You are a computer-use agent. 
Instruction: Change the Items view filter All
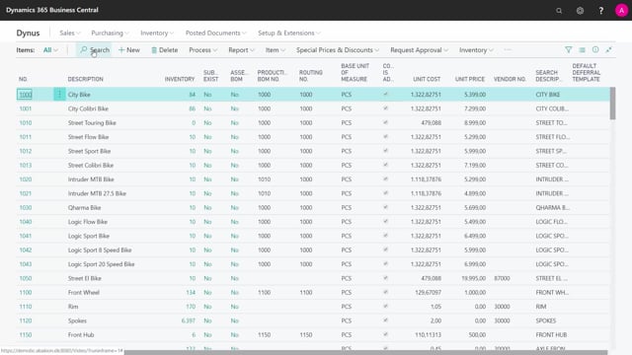[x=50, y=50]
